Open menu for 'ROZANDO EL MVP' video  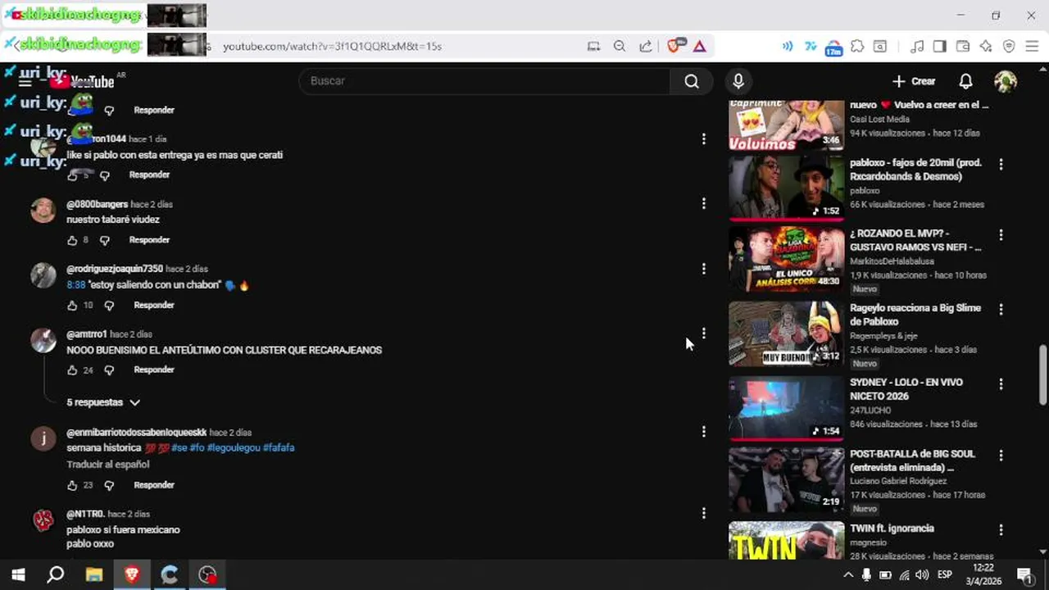1001,235
